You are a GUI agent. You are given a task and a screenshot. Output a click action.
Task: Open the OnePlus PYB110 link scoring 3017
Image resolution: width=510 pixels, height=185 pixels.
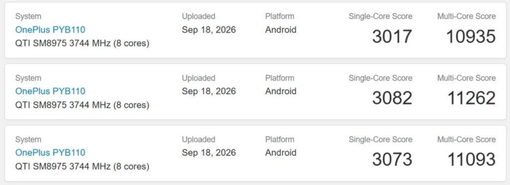point(50,30)
